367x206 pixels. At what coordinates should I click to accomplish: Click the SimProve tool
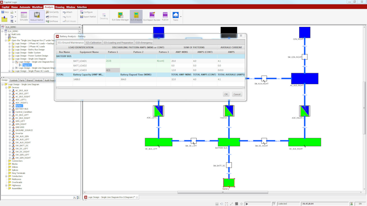point(51,21)
